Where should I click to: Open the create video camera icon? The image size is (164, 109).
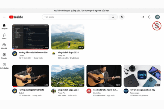click(142, 17)
